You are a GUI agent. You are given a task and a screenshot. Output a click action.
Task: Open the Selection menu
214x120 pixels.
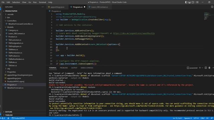[16, 2]
